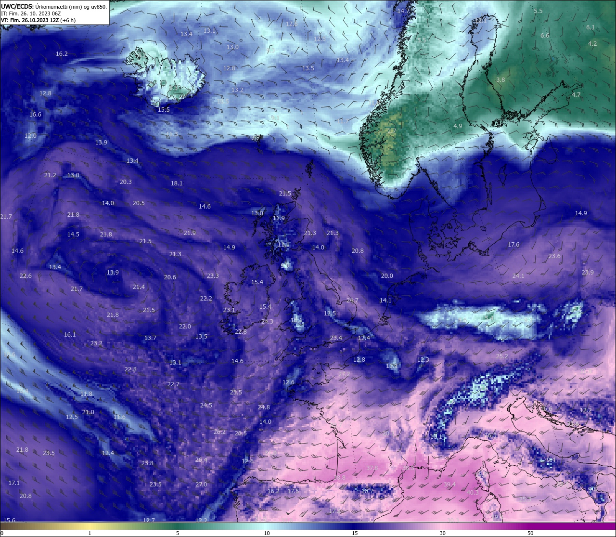Click the 17.6 value label
The image size is (616, 537).
513,245
